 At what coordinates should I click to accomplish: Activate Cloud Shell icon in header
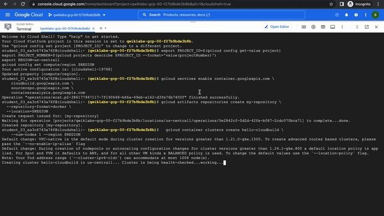pyautogui.click(x=337, y=15)
